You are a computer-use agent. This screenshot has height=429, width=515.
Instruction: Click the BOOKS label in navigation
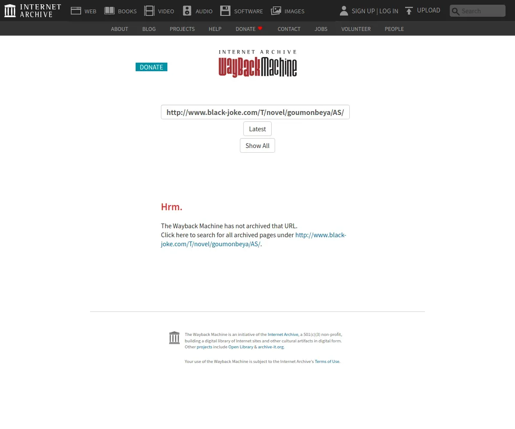[x=127, y=11]
